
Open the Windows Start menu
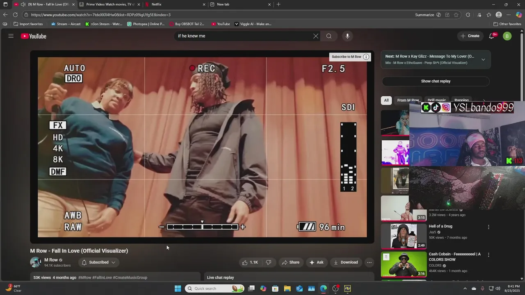tap(178, 288)
